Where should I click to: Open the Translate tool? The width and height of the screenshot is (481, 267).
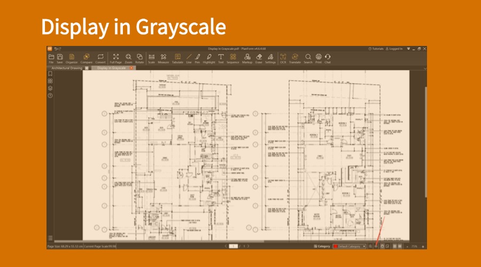295,58
